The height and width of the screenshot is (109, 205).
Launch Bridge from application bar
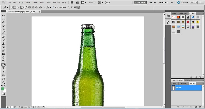click(x=72, y=2)
